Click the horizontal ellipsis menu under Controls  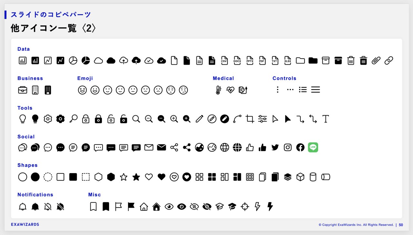[290, 90]
